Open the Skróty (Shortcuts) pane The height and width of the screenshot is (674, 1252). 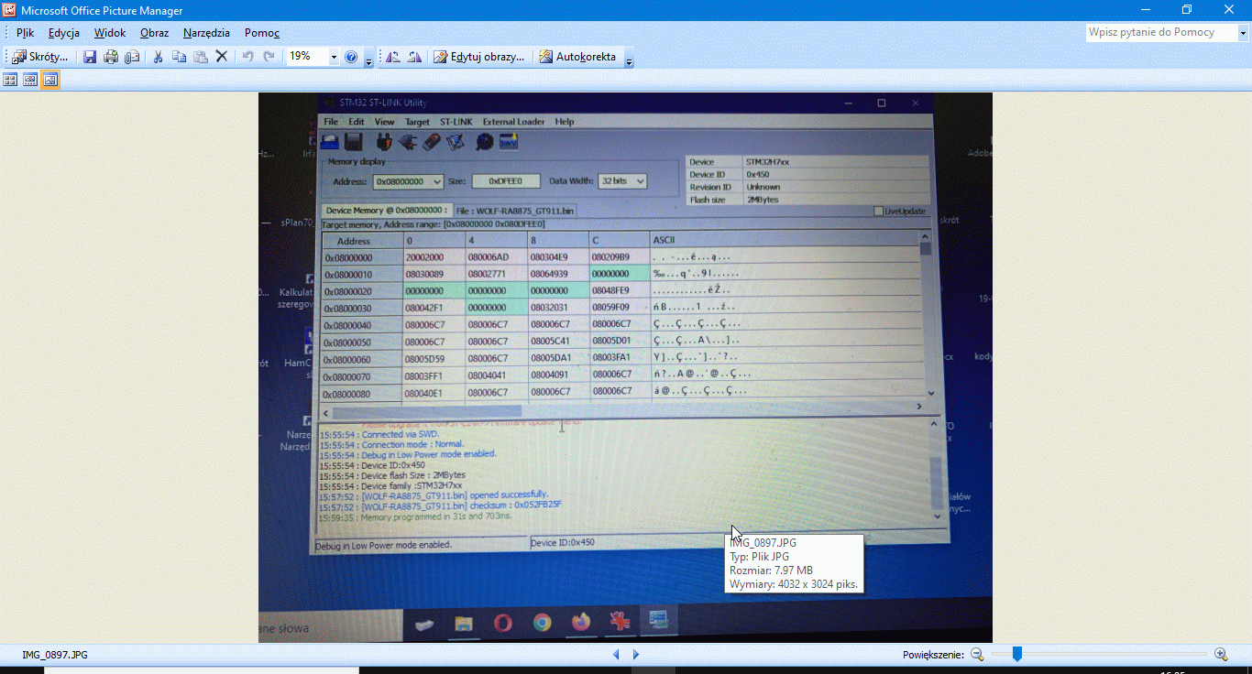point(39,57)
